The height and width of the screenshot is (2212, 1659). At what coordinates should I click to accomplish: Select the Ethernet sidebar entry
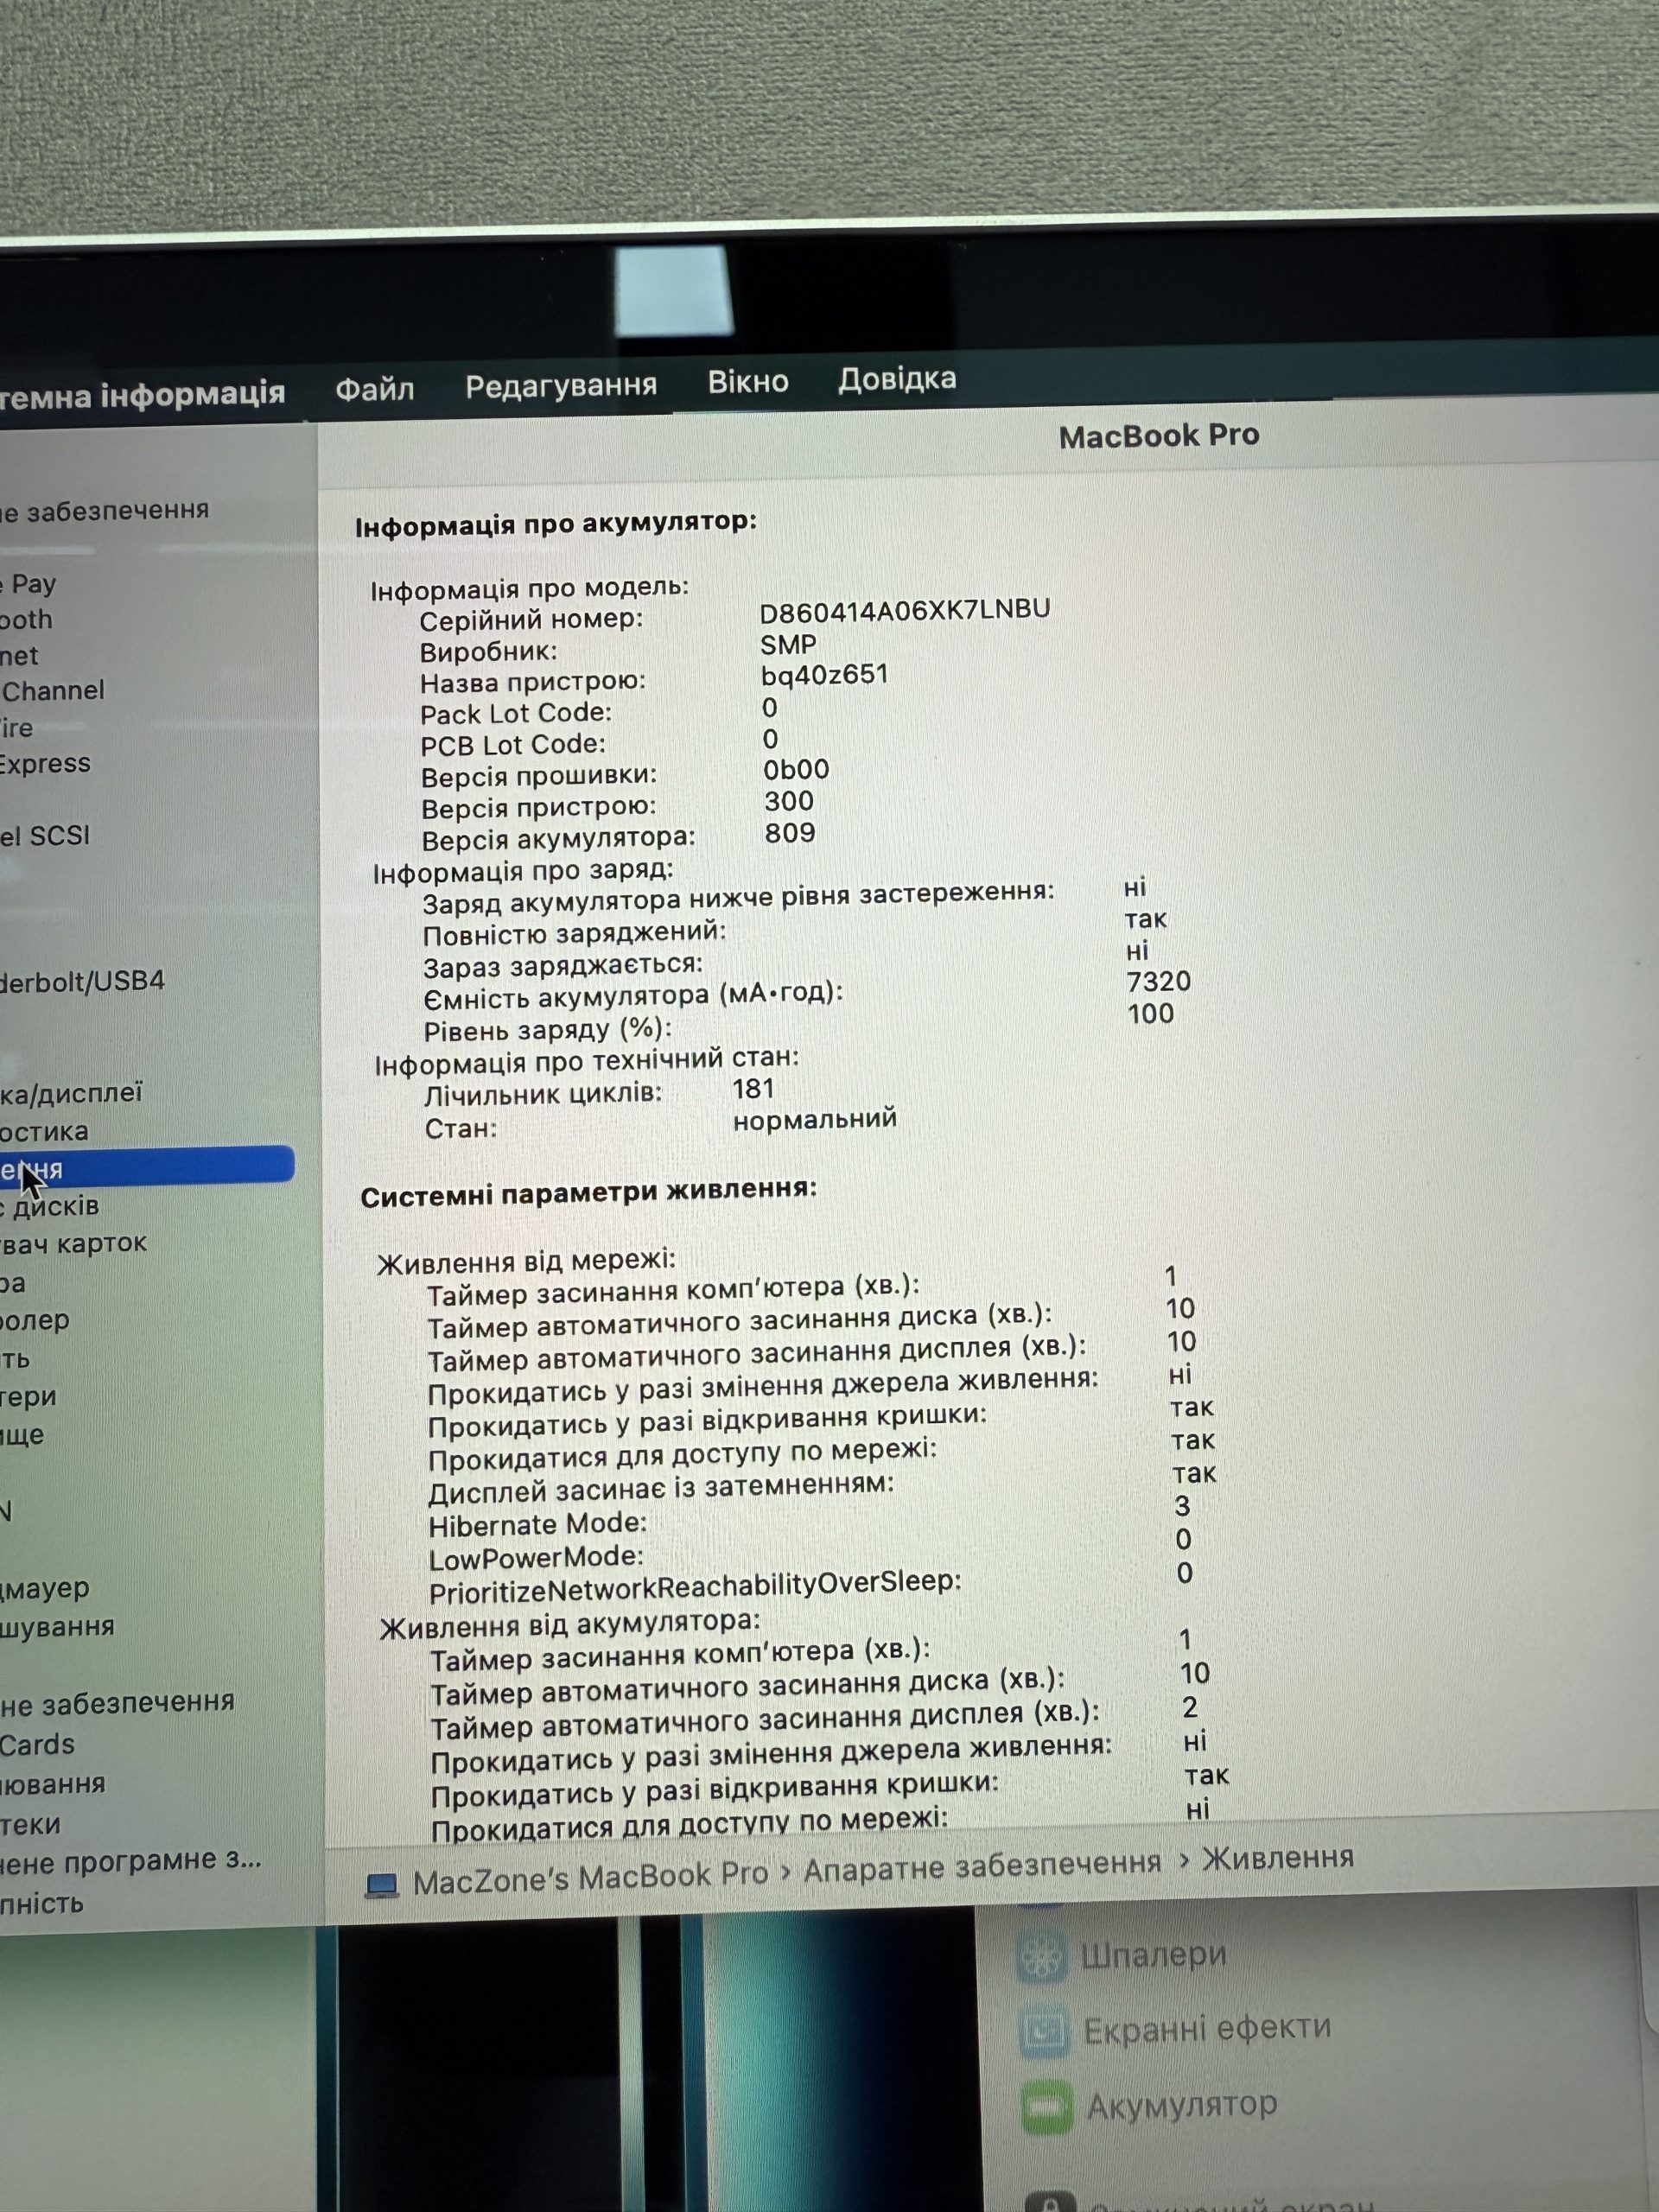19,656
